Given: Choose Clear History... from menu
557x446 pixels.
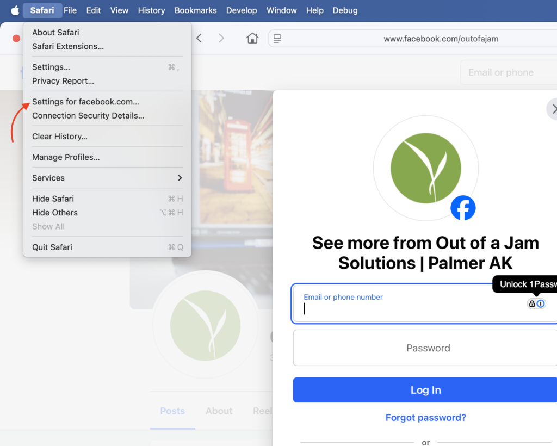Looking at the screenshot, I should pos(60,137).
